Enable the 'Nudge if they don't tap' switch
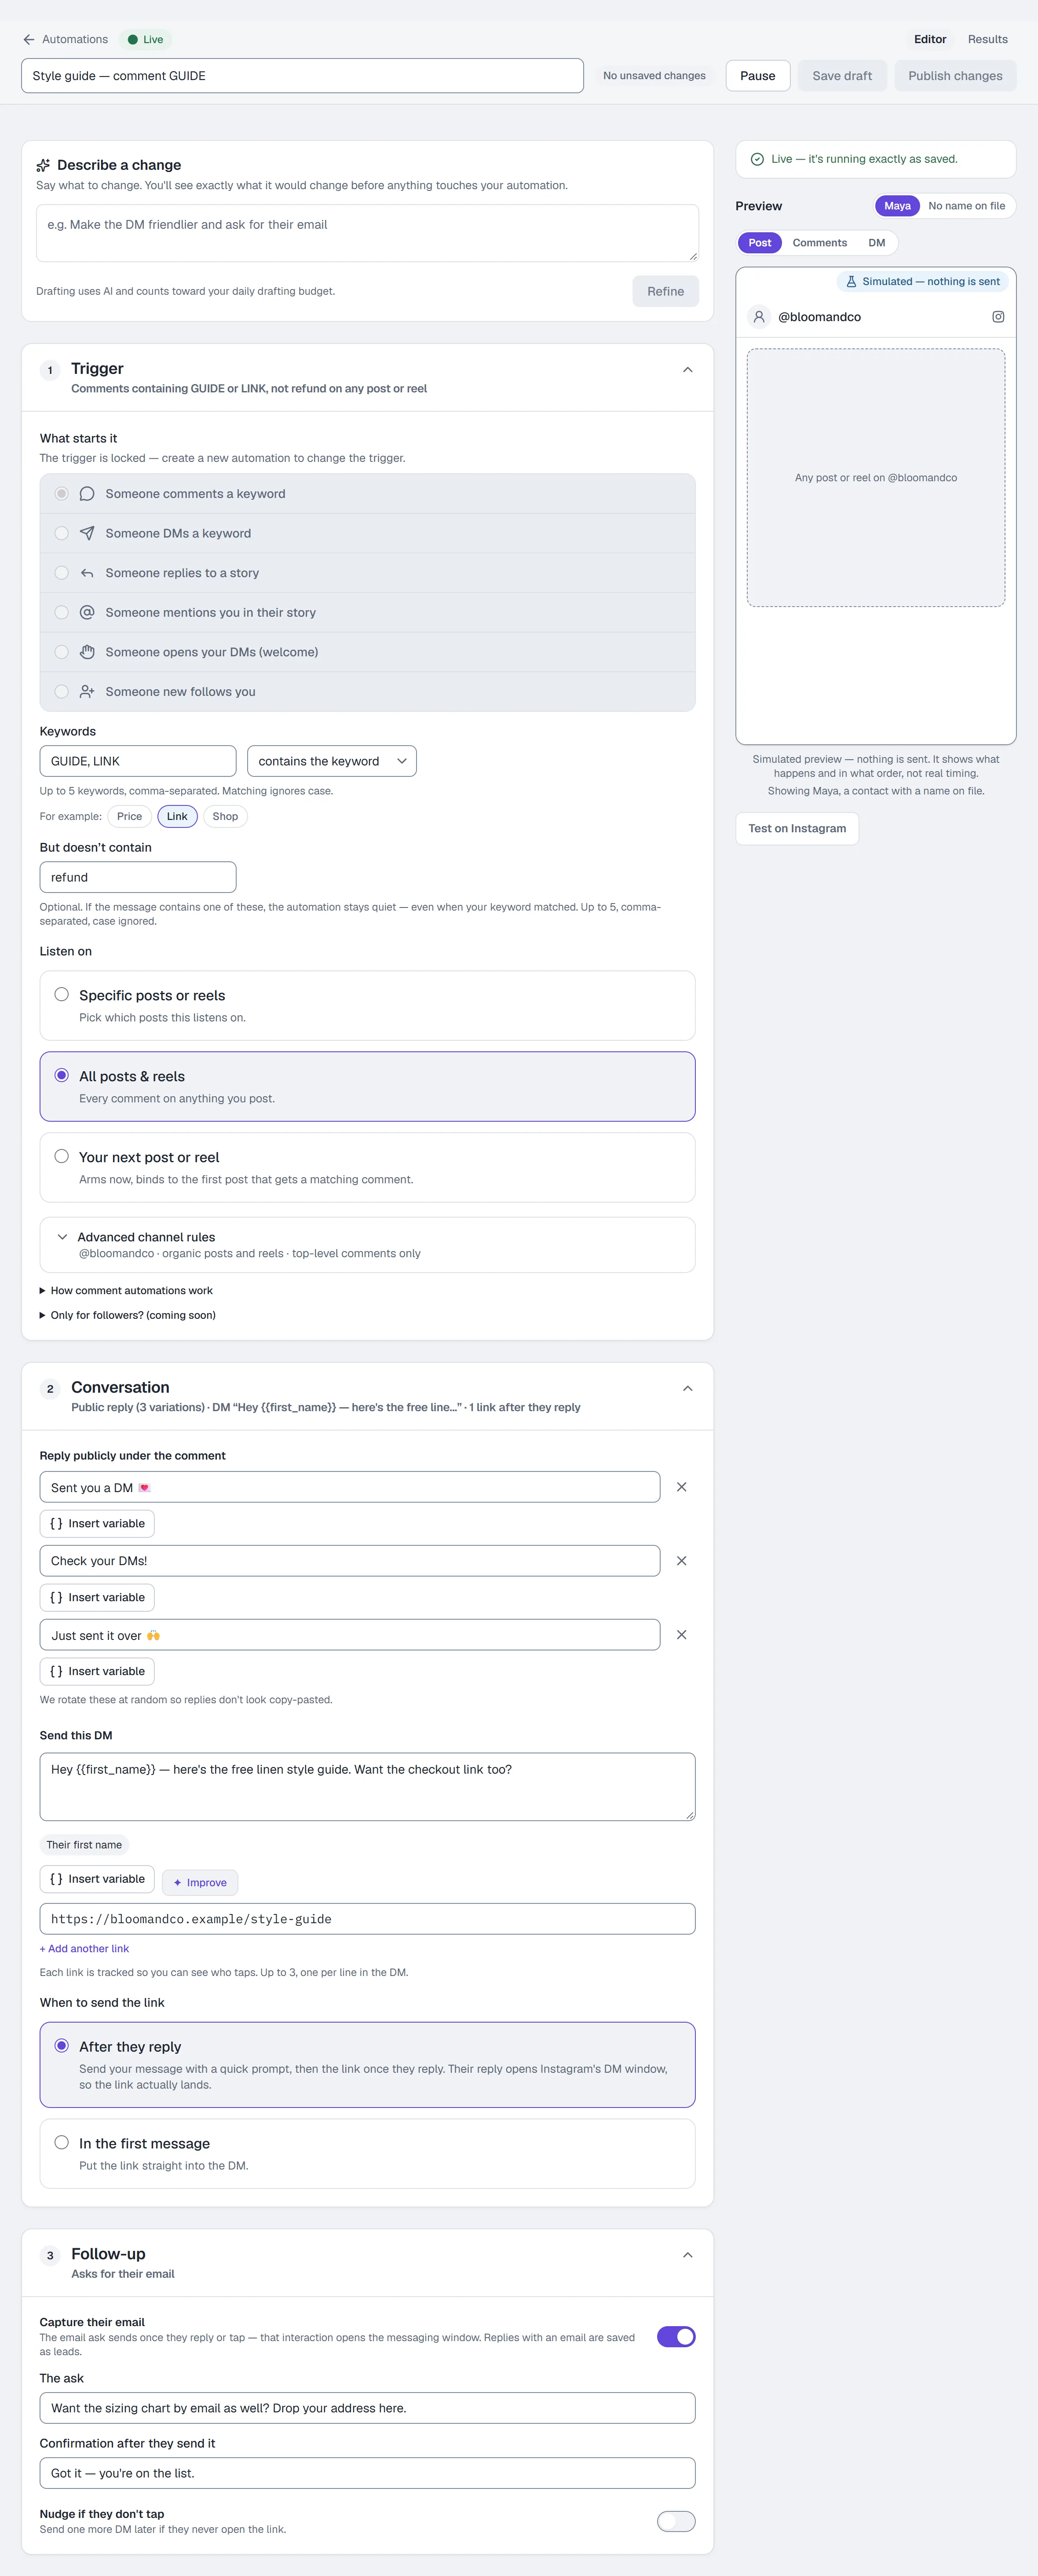This screenshot has width=1038, height=2576. coord(676,2521)
